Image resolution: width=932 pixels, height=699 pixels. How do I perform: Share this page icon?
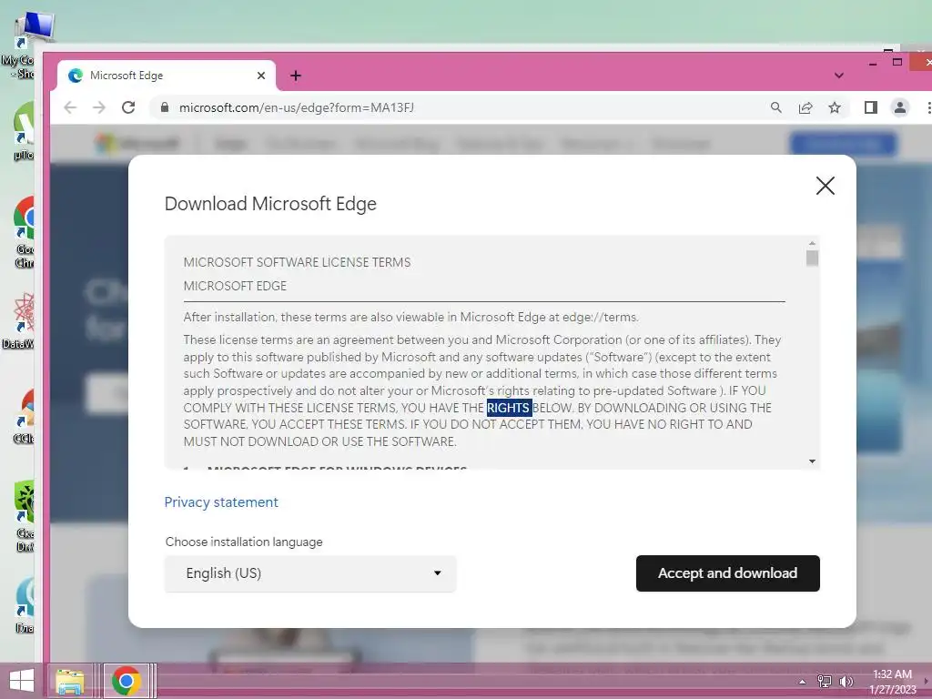tap(805, 107)
